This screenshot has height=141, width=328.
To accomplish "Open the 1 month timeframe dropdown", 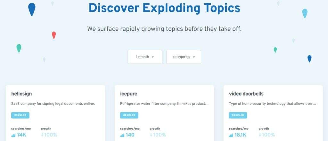I will [x=145, y=57].
